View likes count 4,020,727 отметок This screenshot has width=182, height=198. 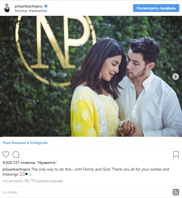30,163
